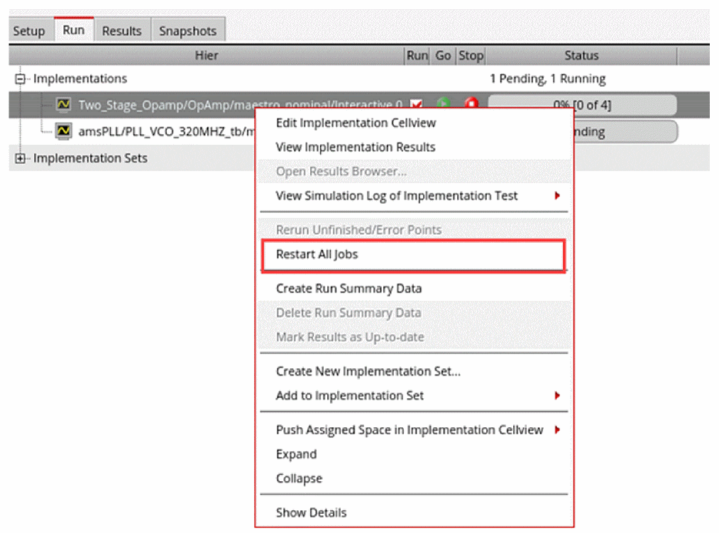Click the Status column header
This screenshot has width=719, height=533.
581,55
